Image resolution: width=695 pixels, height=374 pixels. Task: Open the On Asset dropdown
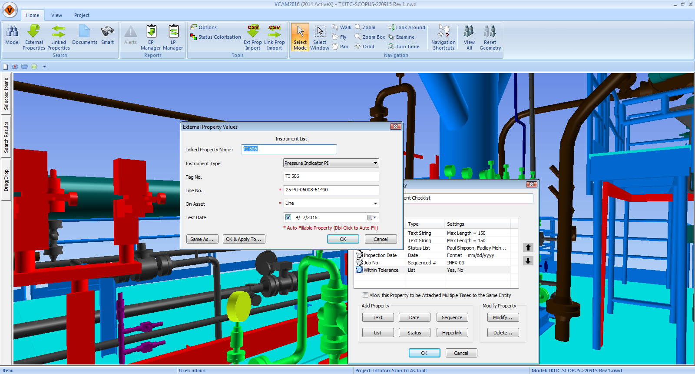tap(375, 204)
